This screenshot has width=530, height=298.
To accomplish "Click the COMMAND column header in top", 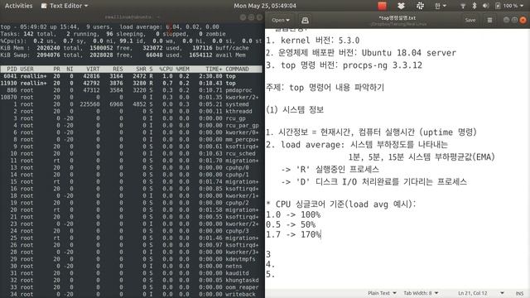I will tap(237, 69).
